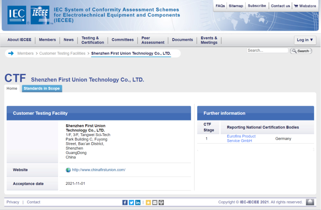Print the page with the printer icon
The width and height of the screenshot is (321, 210).
161,203
